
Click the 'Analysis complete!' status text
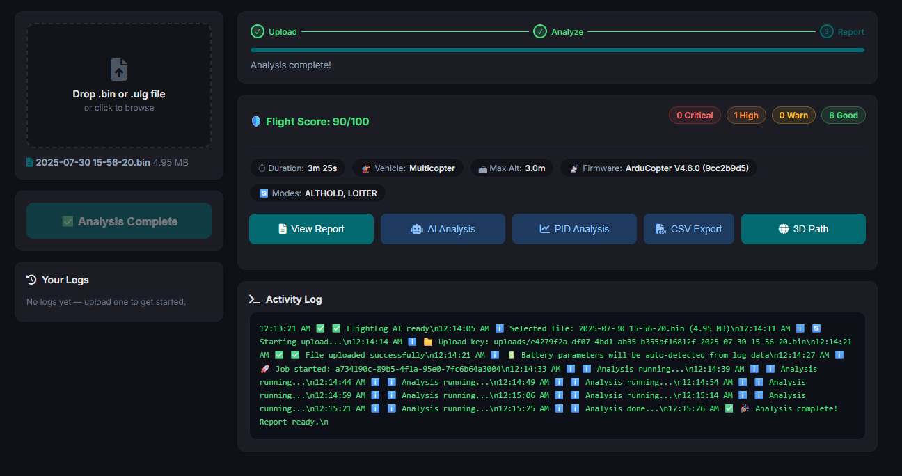(x=291, y=65)
